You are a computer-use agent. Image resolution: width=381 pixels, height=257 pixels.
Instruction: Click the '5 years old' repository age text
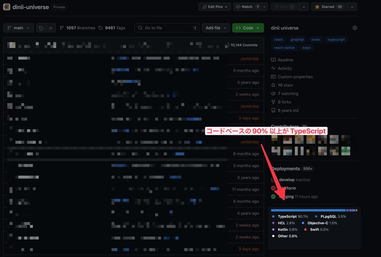(288, 110)
